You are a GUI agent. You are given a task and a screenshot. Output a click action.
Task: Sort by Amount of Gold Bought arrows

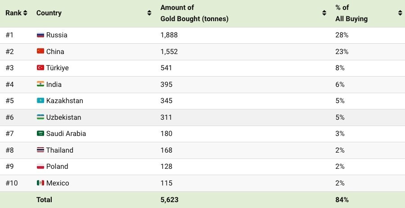coord(324,13)
